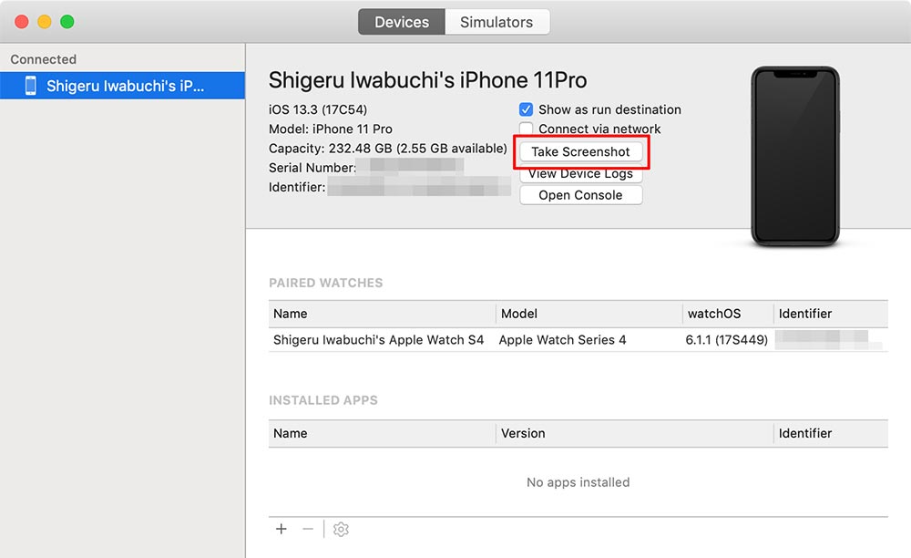Open the gear actions menu below the apps list
The image size is (911, 558).
[x=341, y=529]
